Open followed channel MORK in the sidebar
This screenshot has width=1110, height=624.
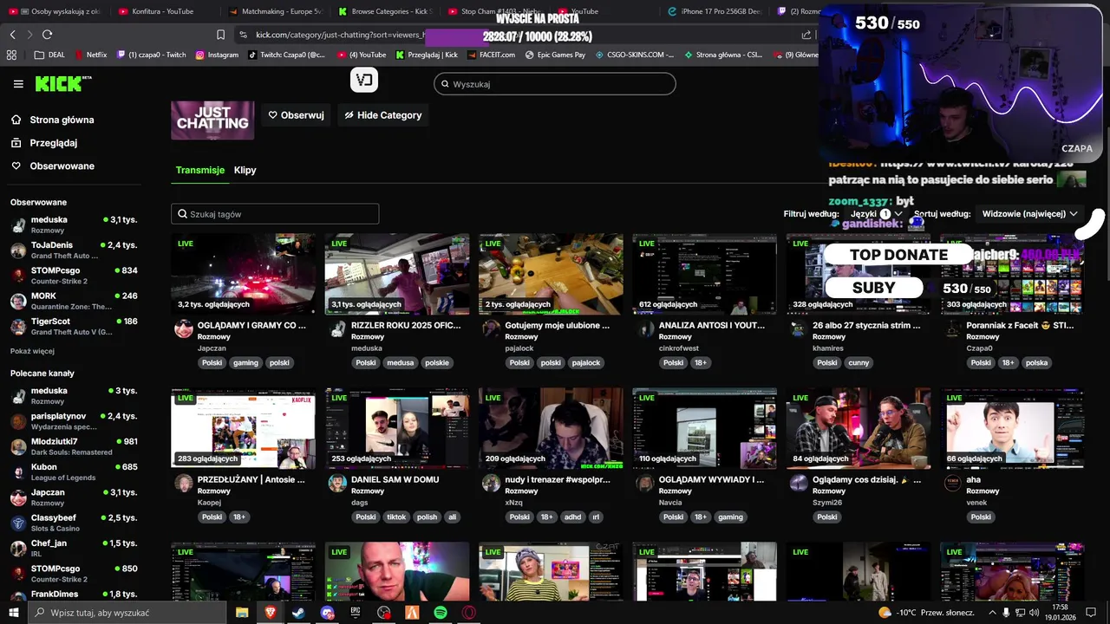[74, 301]
